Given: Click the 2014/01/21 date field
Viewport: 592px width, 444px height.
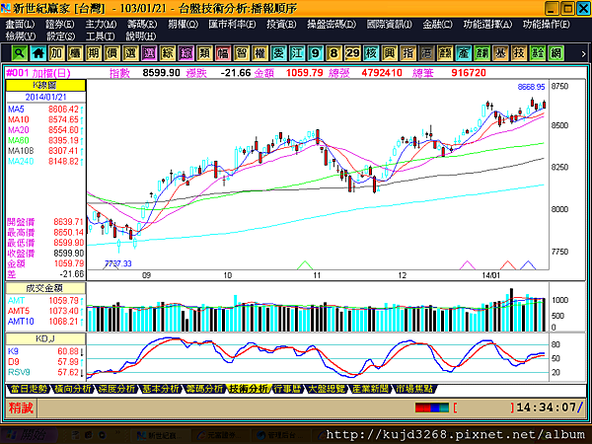Looking at the screenshot, I should tap(45, 97).
